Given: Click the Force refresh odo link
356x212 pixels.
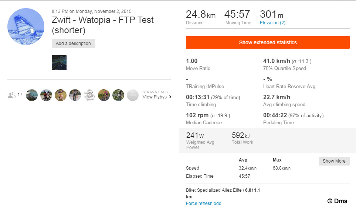Looking at the screenshot, I should pos(203,204).
